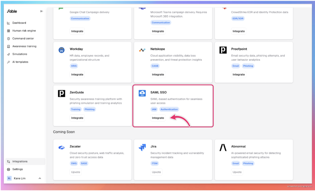Click the Human risk engine icon
Screen dimensions: 315x191
click(9, 31)
